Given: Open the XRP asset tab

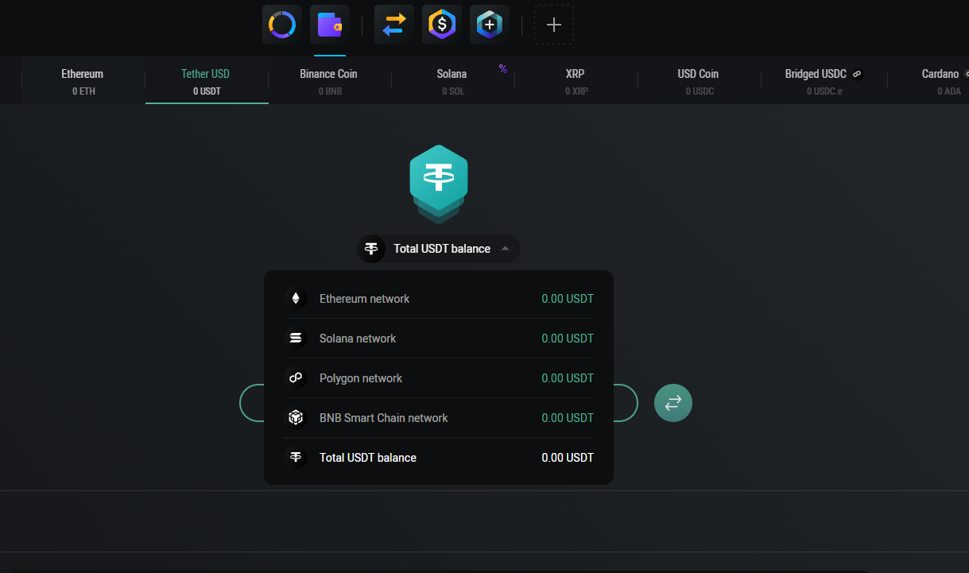Looking at the screenshot, I should (x=576, y=81).
